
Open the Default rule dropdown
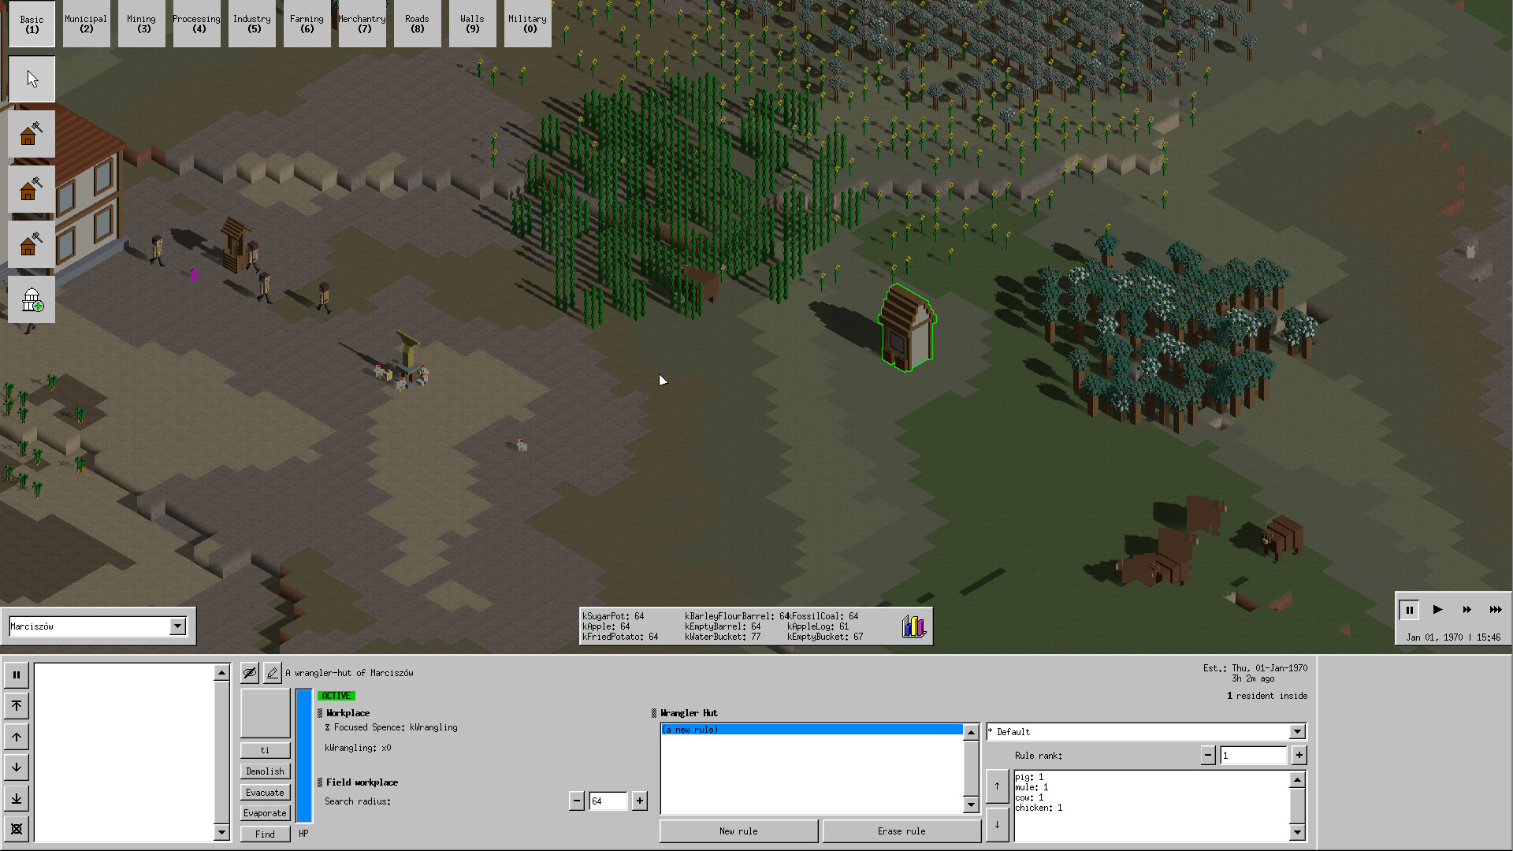[x=1147, y=732]
